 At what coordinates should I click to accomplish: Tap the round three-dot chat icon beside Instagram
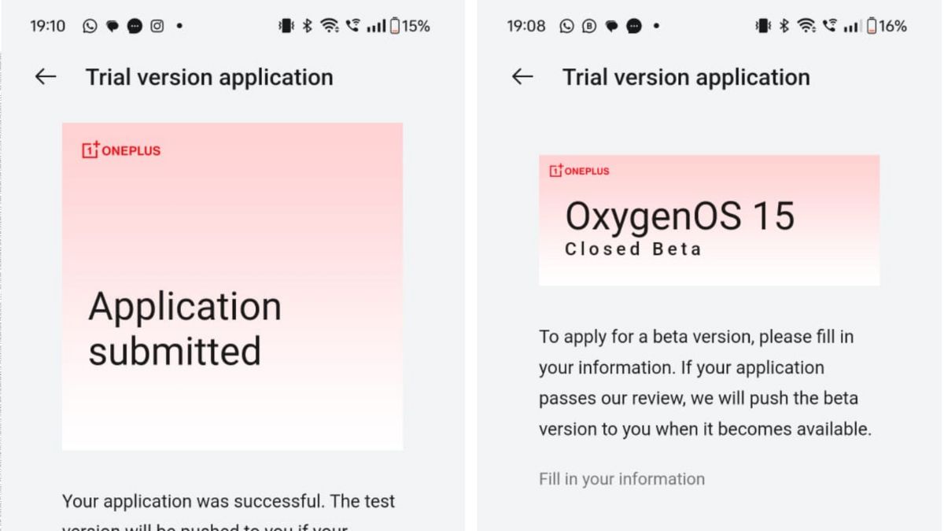(x=135, y=26)
